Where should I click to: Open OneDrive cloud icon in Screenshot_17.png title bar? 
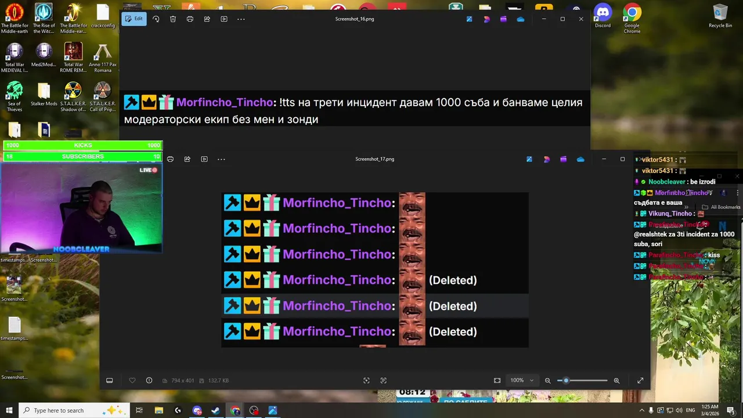pyautogui.click(x=580, y=159)
